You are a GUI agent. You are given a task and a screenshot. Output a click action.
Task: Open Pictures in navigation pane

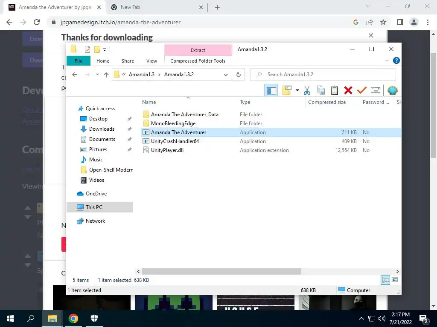98,149
